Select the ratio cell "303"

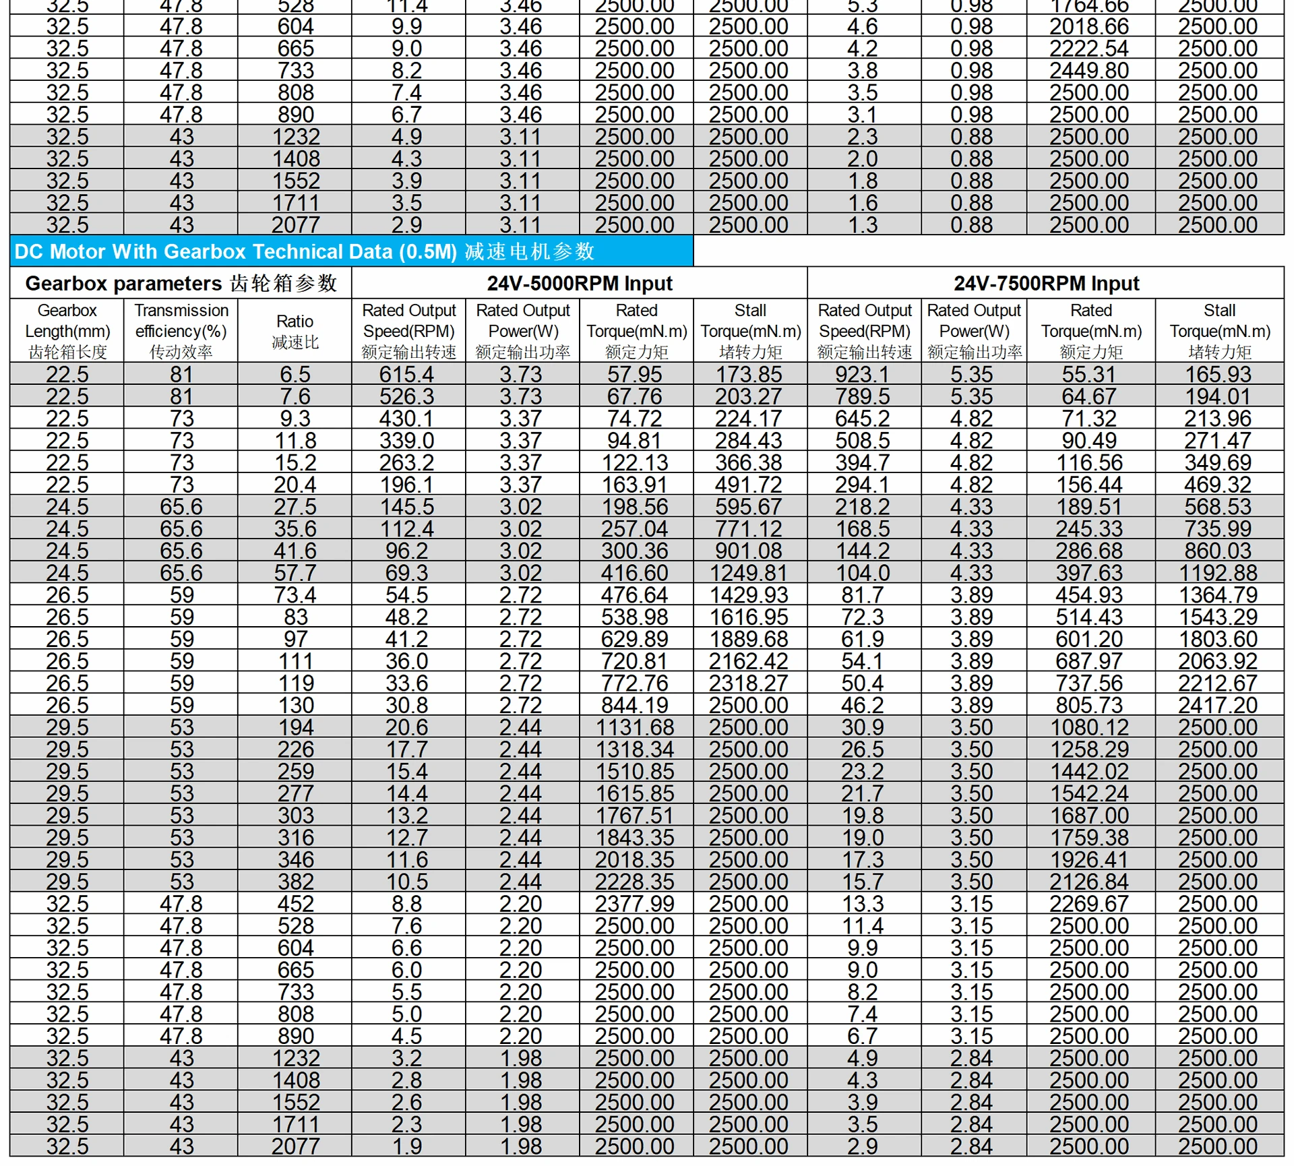[x=296, y=816]
